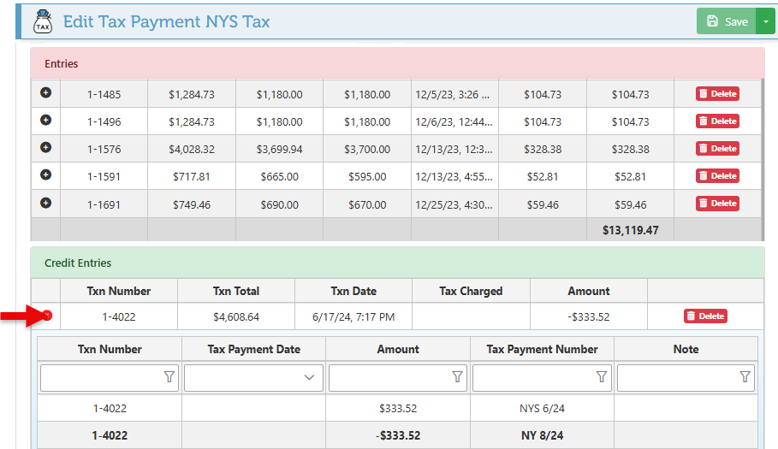
Task: Click plus icon next to 1-1691
Action: pyautogui.click(x=46, y=203)
